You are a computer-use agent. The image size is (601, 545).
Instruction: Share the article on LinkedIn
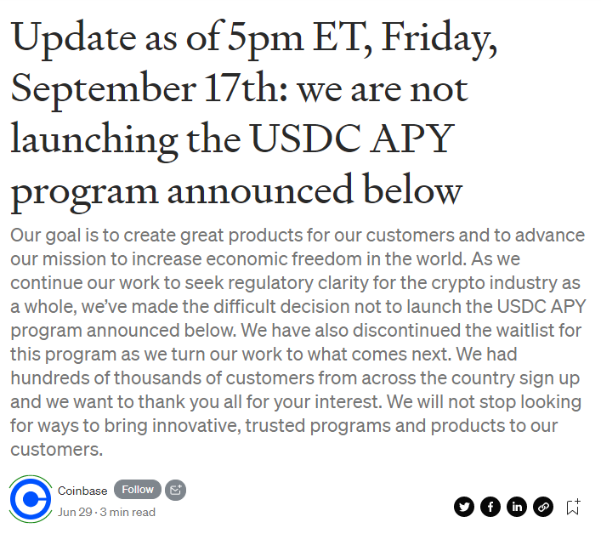click(x=517, y=507)
